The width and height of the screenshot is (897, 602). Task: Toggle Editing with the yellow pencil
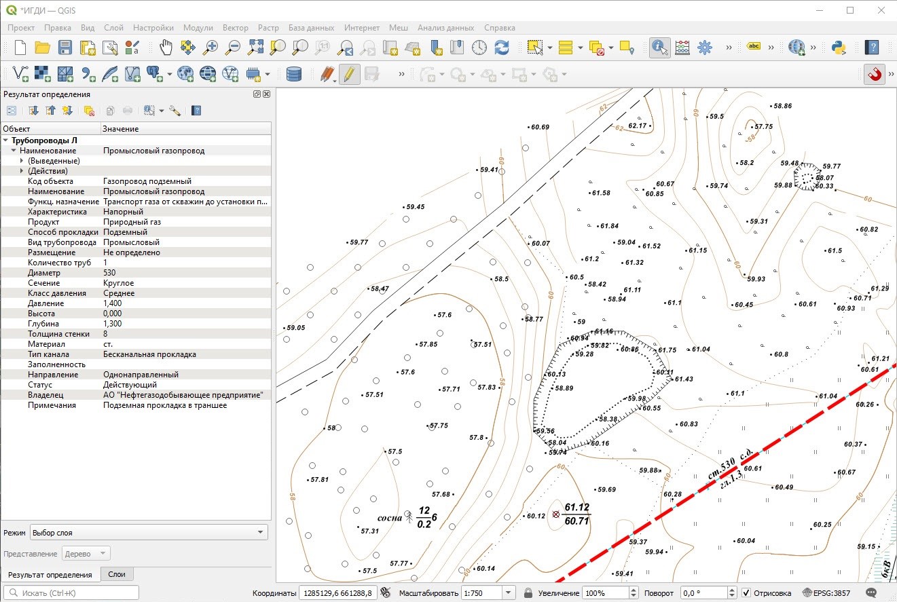348,74
